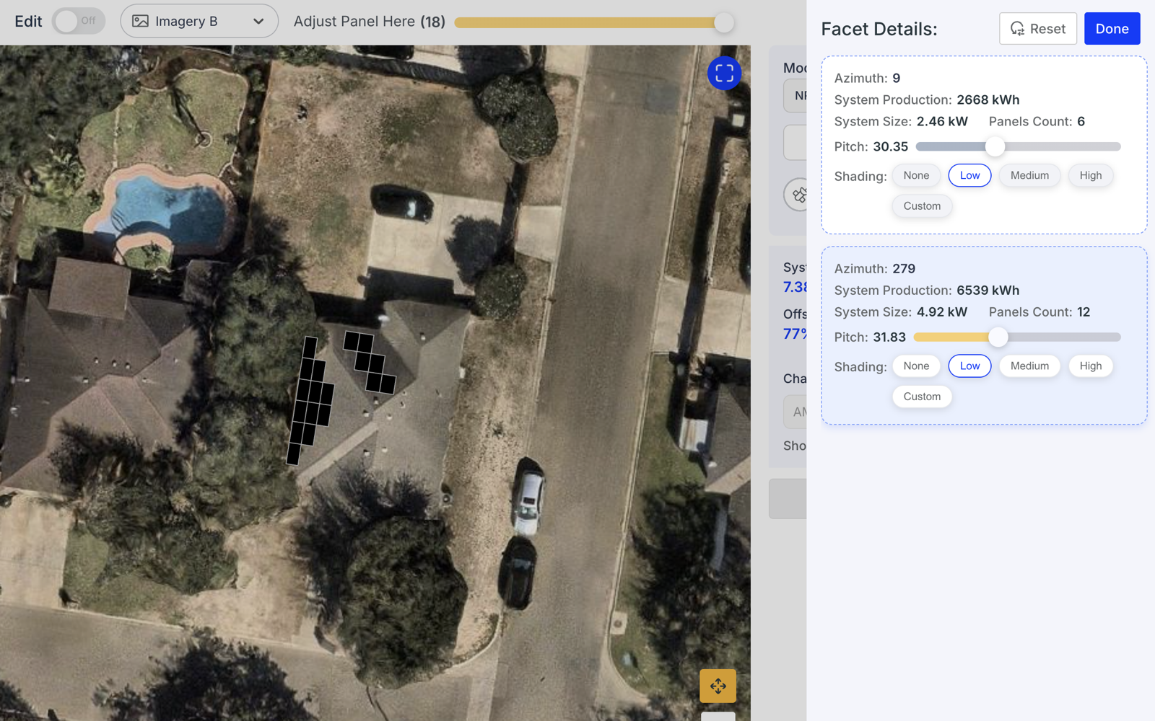The width and height of the screenshot is (1155, 721).
Task: Select High shading for Azimuth 279 facet
Action: (x=1091, y=366)
